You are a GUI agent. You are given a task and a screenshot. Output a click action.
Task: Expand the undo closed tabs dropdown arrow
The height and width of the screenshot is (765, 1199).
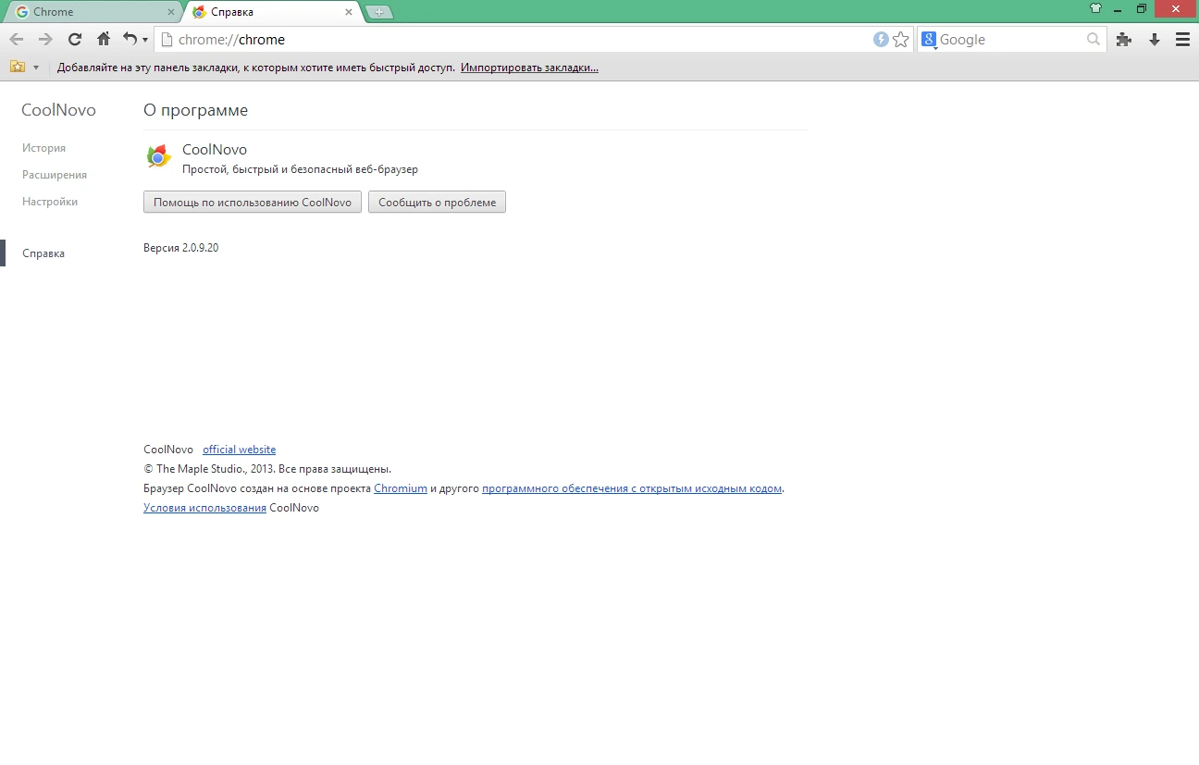[145, 41]
